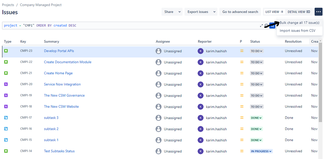Open the Create Documentation Module issue
The width and height of the screenshot is (324, 159).
coord(67,62)
